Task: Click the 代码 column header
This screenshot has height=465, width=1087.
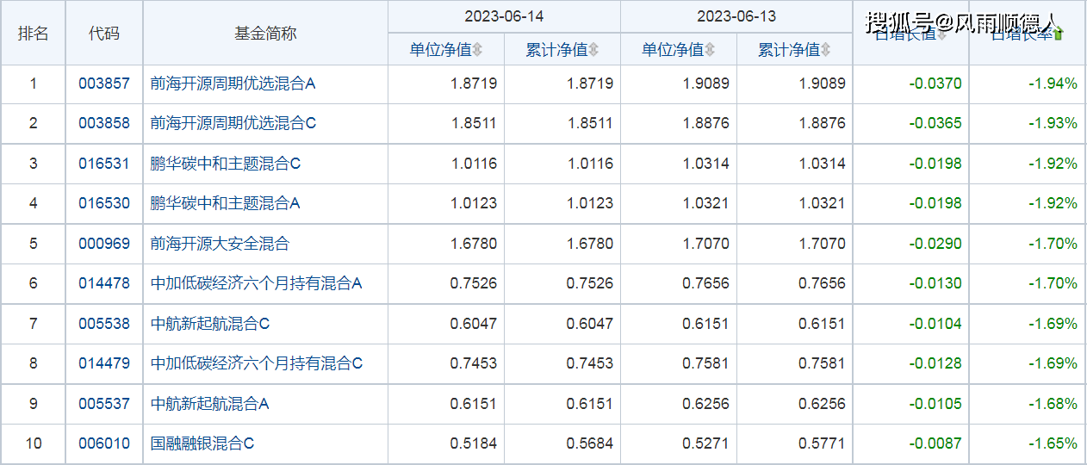Action: (x=104, y=33)
